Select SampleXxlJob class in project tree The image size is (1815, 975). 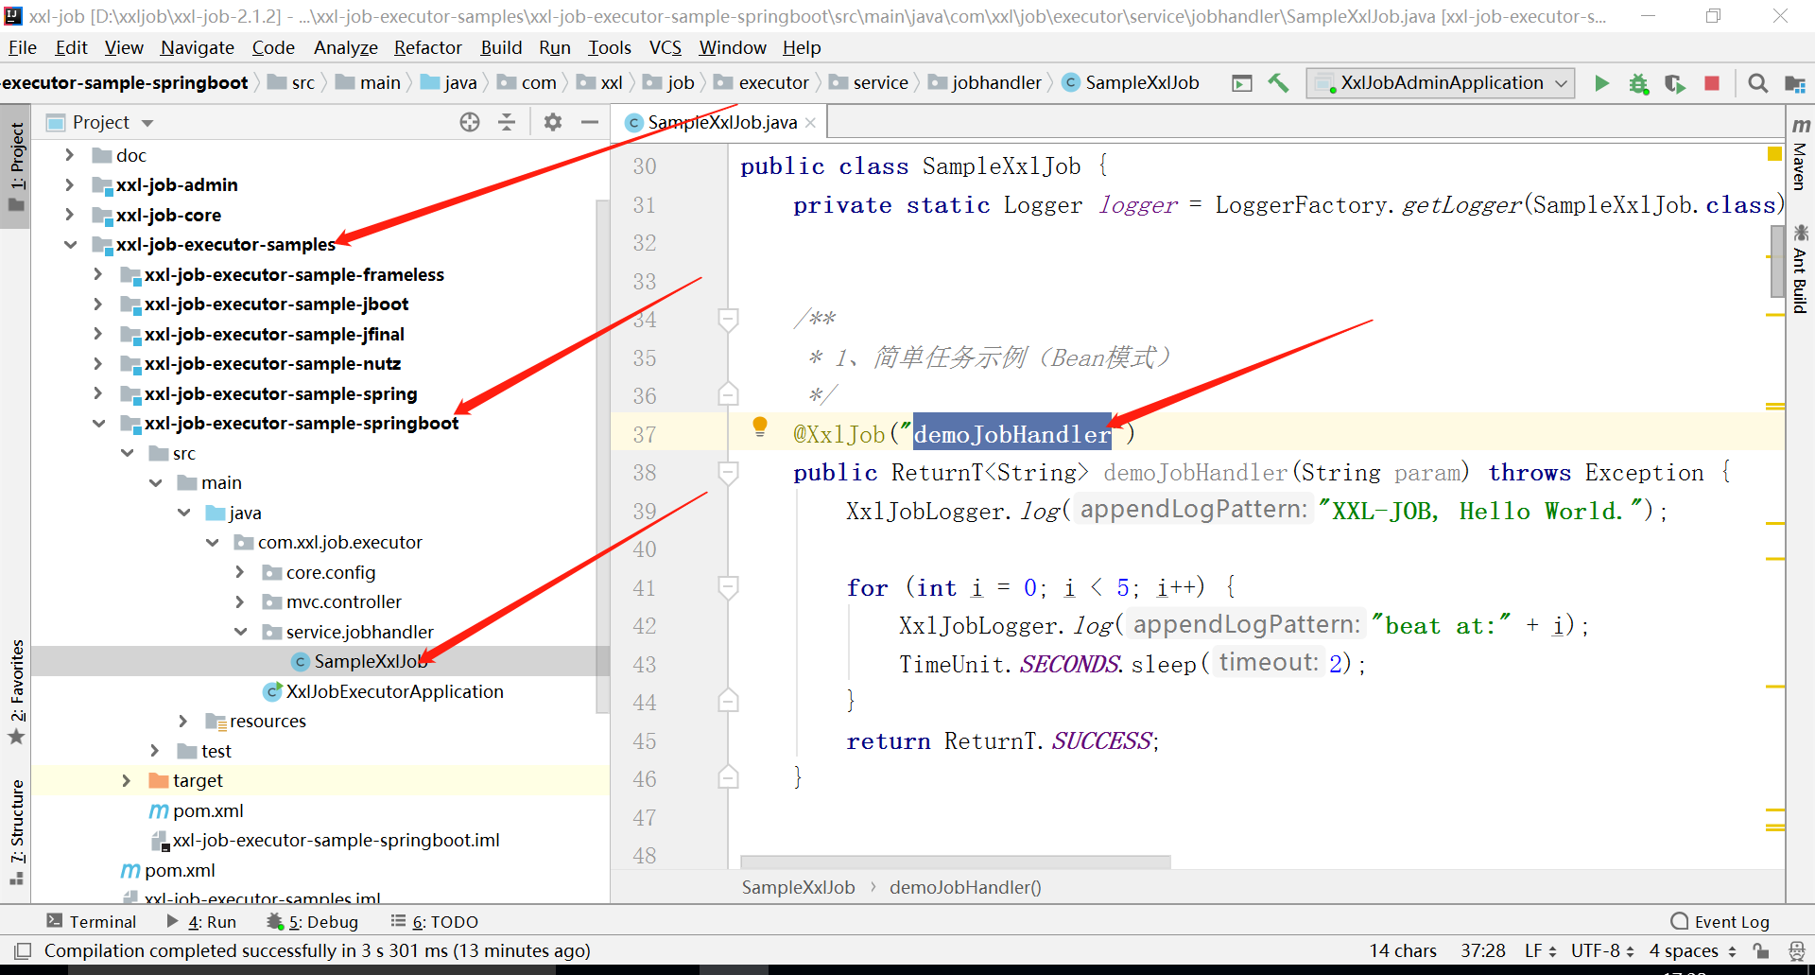coord(370,661)
